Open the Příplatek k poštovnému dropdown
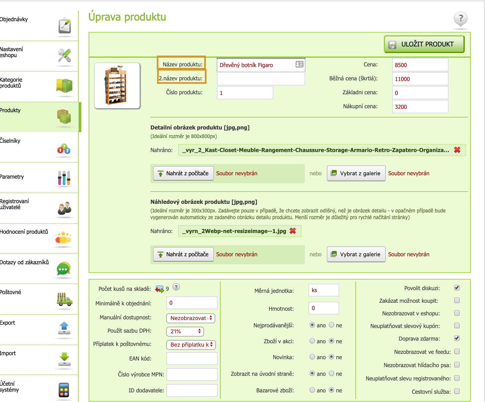This screenshot has height=402, width=485. click(191, 345)
